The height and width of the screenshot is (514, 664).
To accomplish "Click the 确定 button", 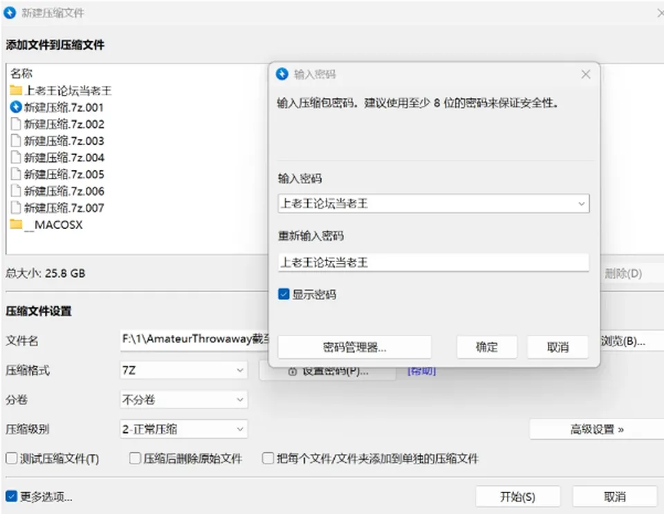I will [x=486, y=347].
